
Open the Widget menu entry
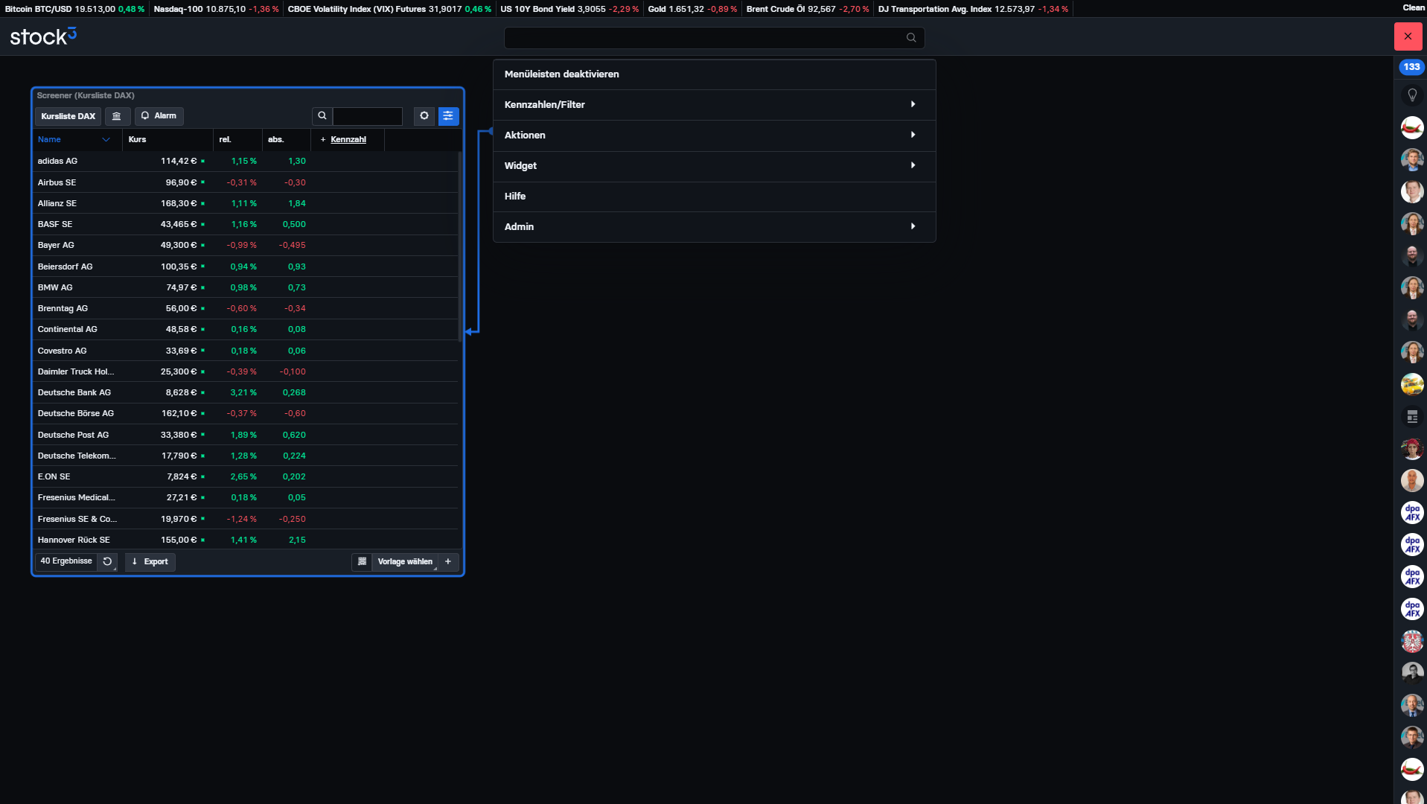(x=714, y=166)
